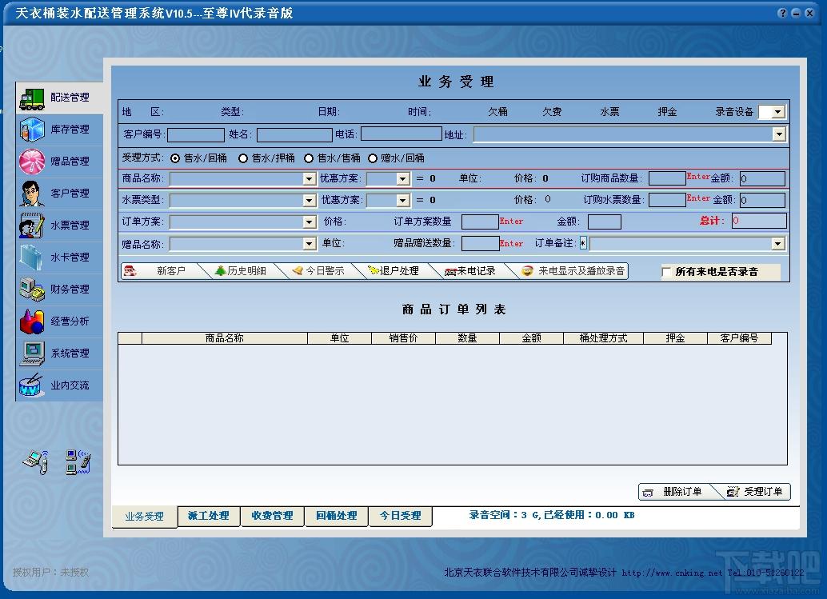Switch to the 回桶处理 tab
The image size is (827, 599).
337,516
